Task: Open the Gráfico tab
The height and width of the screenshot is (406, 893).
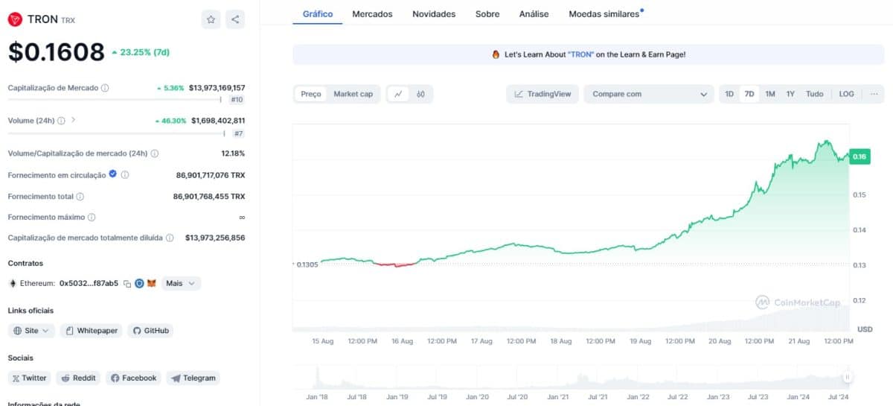Action: pos(318,14)
